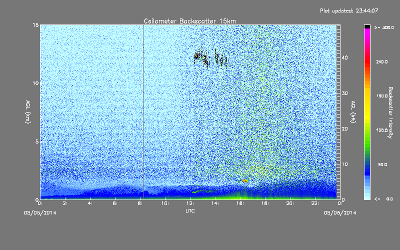
Task: Click the "8:" hour tick label
Action: (x=140, y=203)
